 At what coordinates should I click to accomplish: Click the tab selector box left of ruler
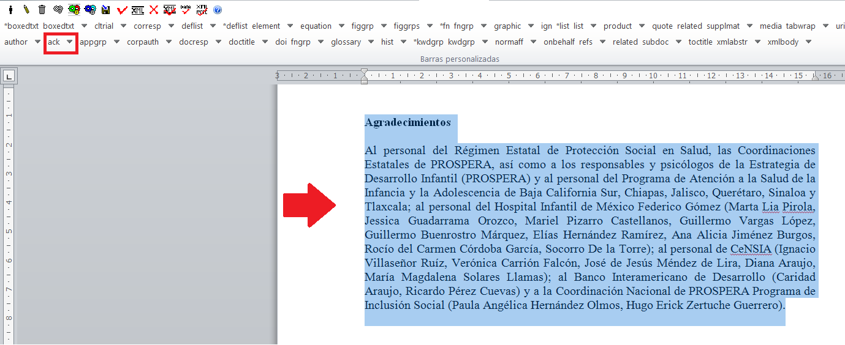point(9,76)
